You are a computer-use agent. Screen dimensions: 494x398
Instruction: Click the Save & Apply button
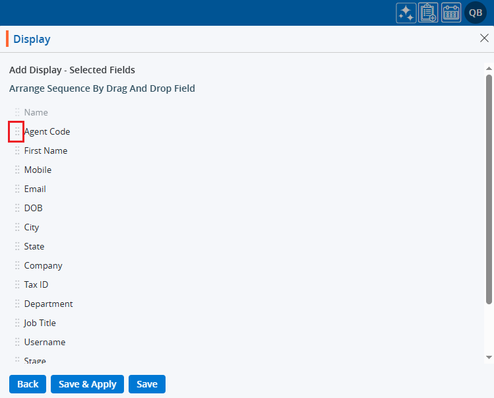(x=87, y=384)
